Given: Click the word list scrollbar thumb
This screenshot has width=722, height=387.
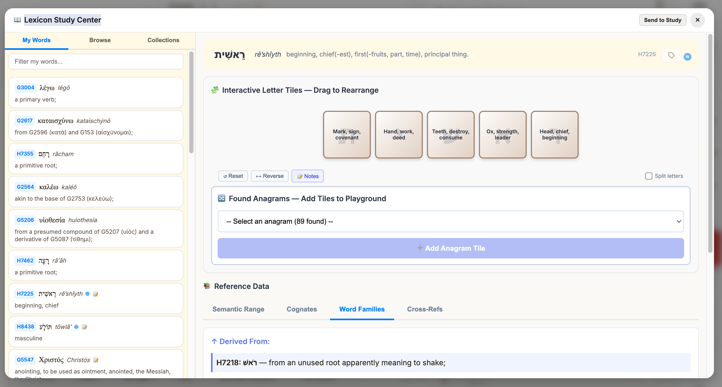Looking at the screenshot, I should click(191, 102).
